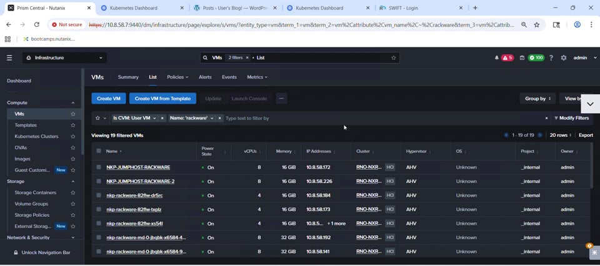
Task: Favorite Storage Containers with star
Action: point(72,192)
